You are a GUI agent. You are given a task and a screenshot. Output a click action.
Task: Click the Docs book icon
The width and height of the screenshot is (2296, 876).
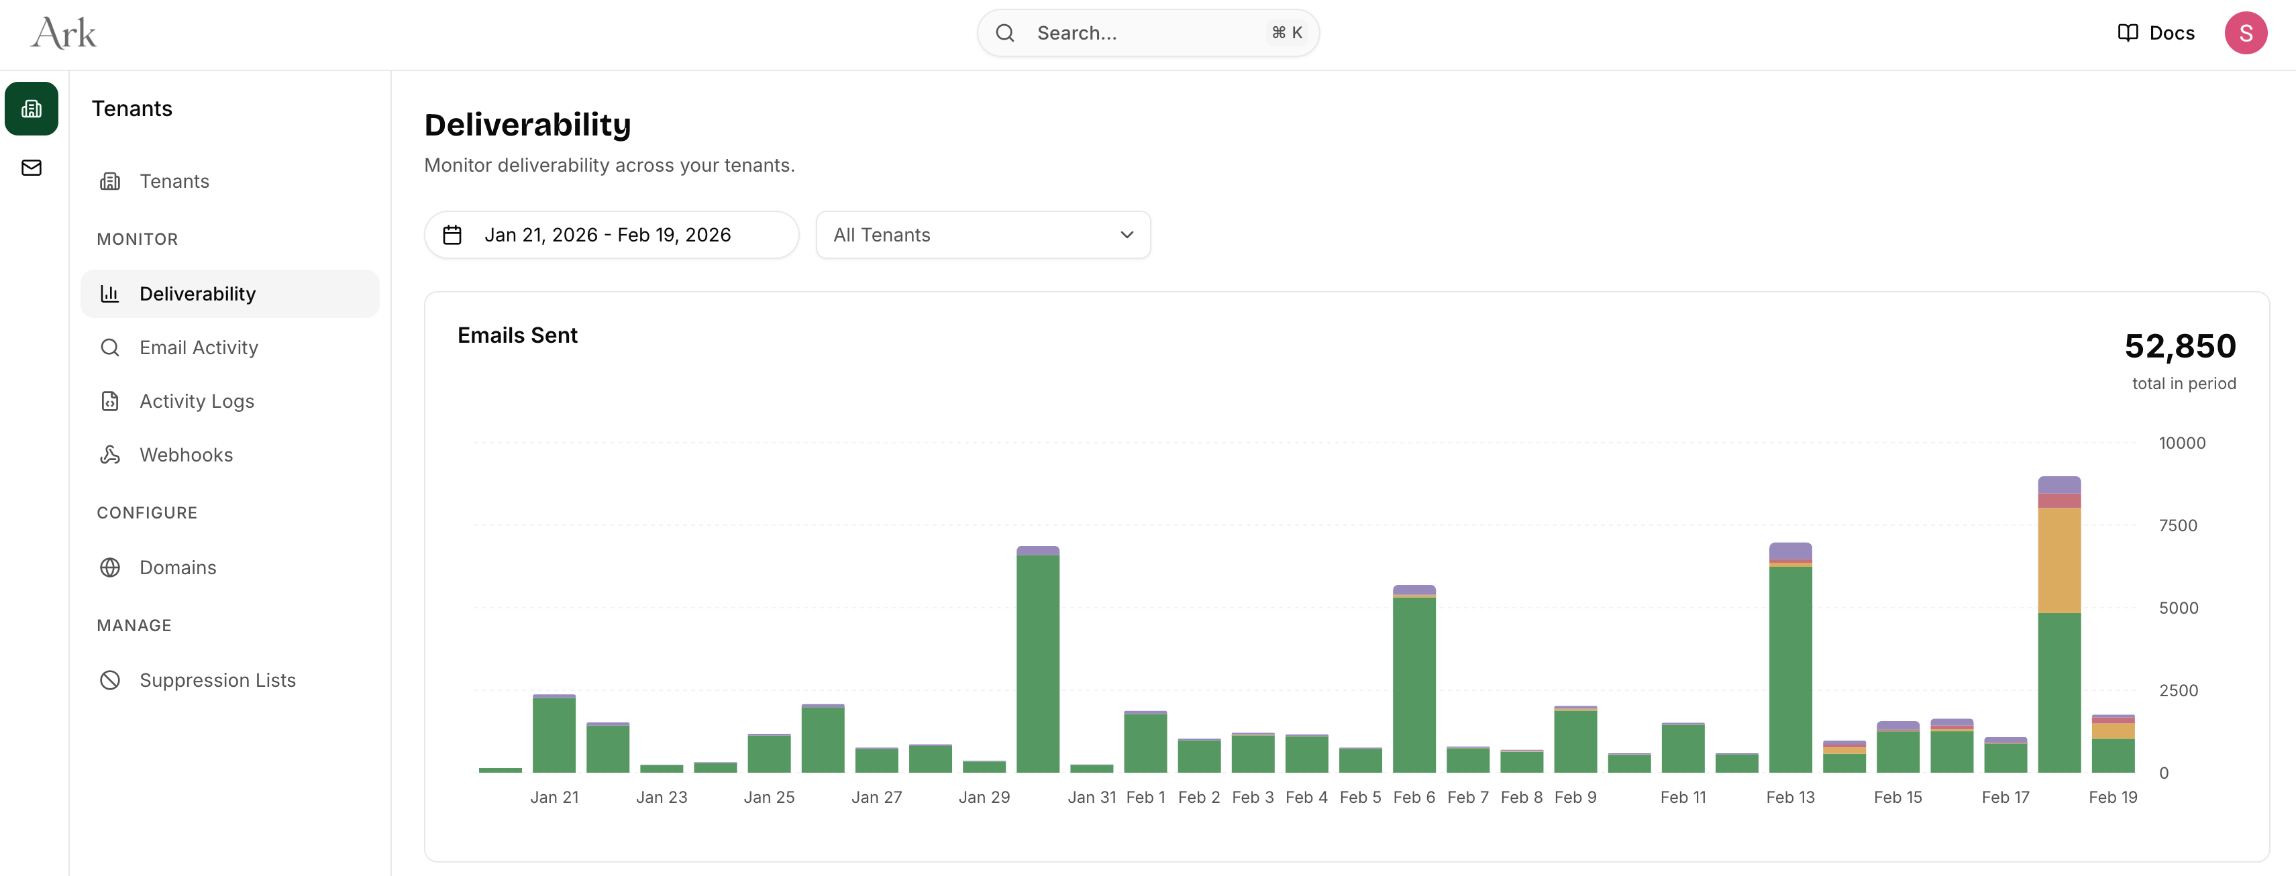pos(2127,34)
